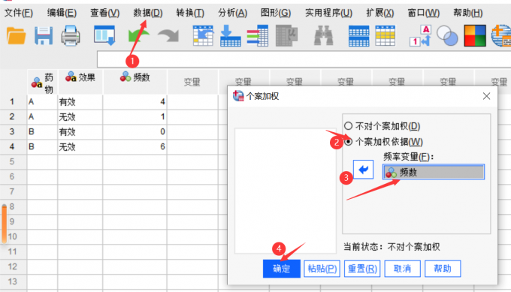Viewport: 511px width, 292px height.
Task: Select 频数 in the frequency variable field
Action: (x=434, y=172)
